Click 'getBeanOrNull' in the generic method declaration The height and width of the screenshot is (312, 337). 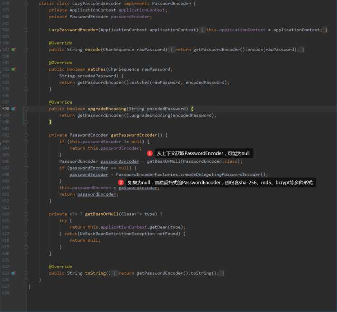pyautogui.click(x=102, y=214)
